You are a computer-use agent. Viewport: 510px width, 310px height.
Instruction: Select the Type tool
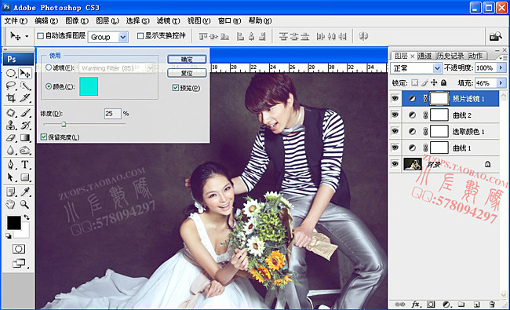pos(25,165)
